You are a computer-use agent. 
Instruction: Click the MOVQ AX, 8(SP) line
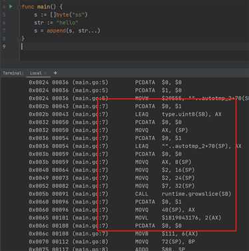click(110, 162)
